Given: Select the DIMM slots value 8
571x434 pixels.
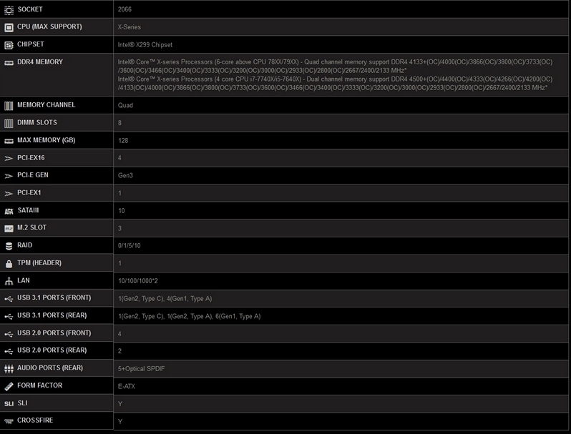Looking at the screenshot, I should point(119,123).
